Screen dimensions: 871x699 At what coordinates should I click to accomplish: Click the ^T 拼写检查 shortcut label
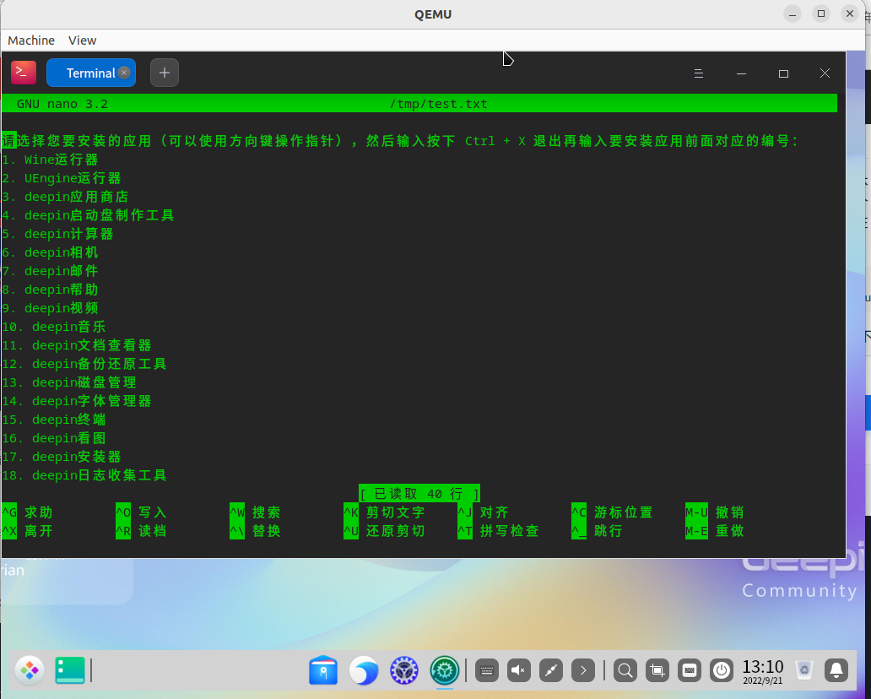[498, 531]
